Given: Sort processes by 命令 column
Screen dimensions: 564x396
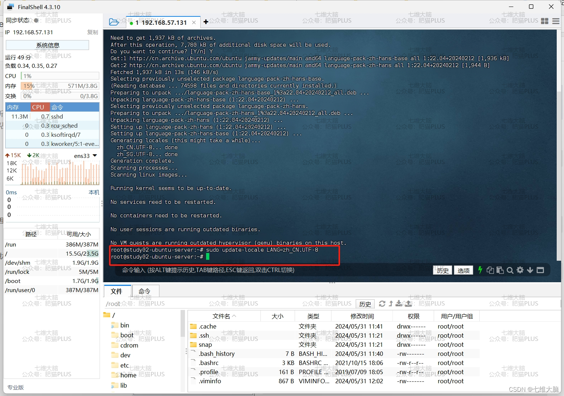Looking at the screenshot, I should point(74,107).
